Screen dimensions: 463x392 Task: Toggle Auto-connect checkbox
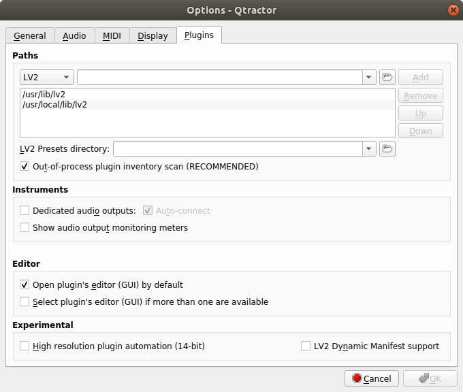click(148, 211)
